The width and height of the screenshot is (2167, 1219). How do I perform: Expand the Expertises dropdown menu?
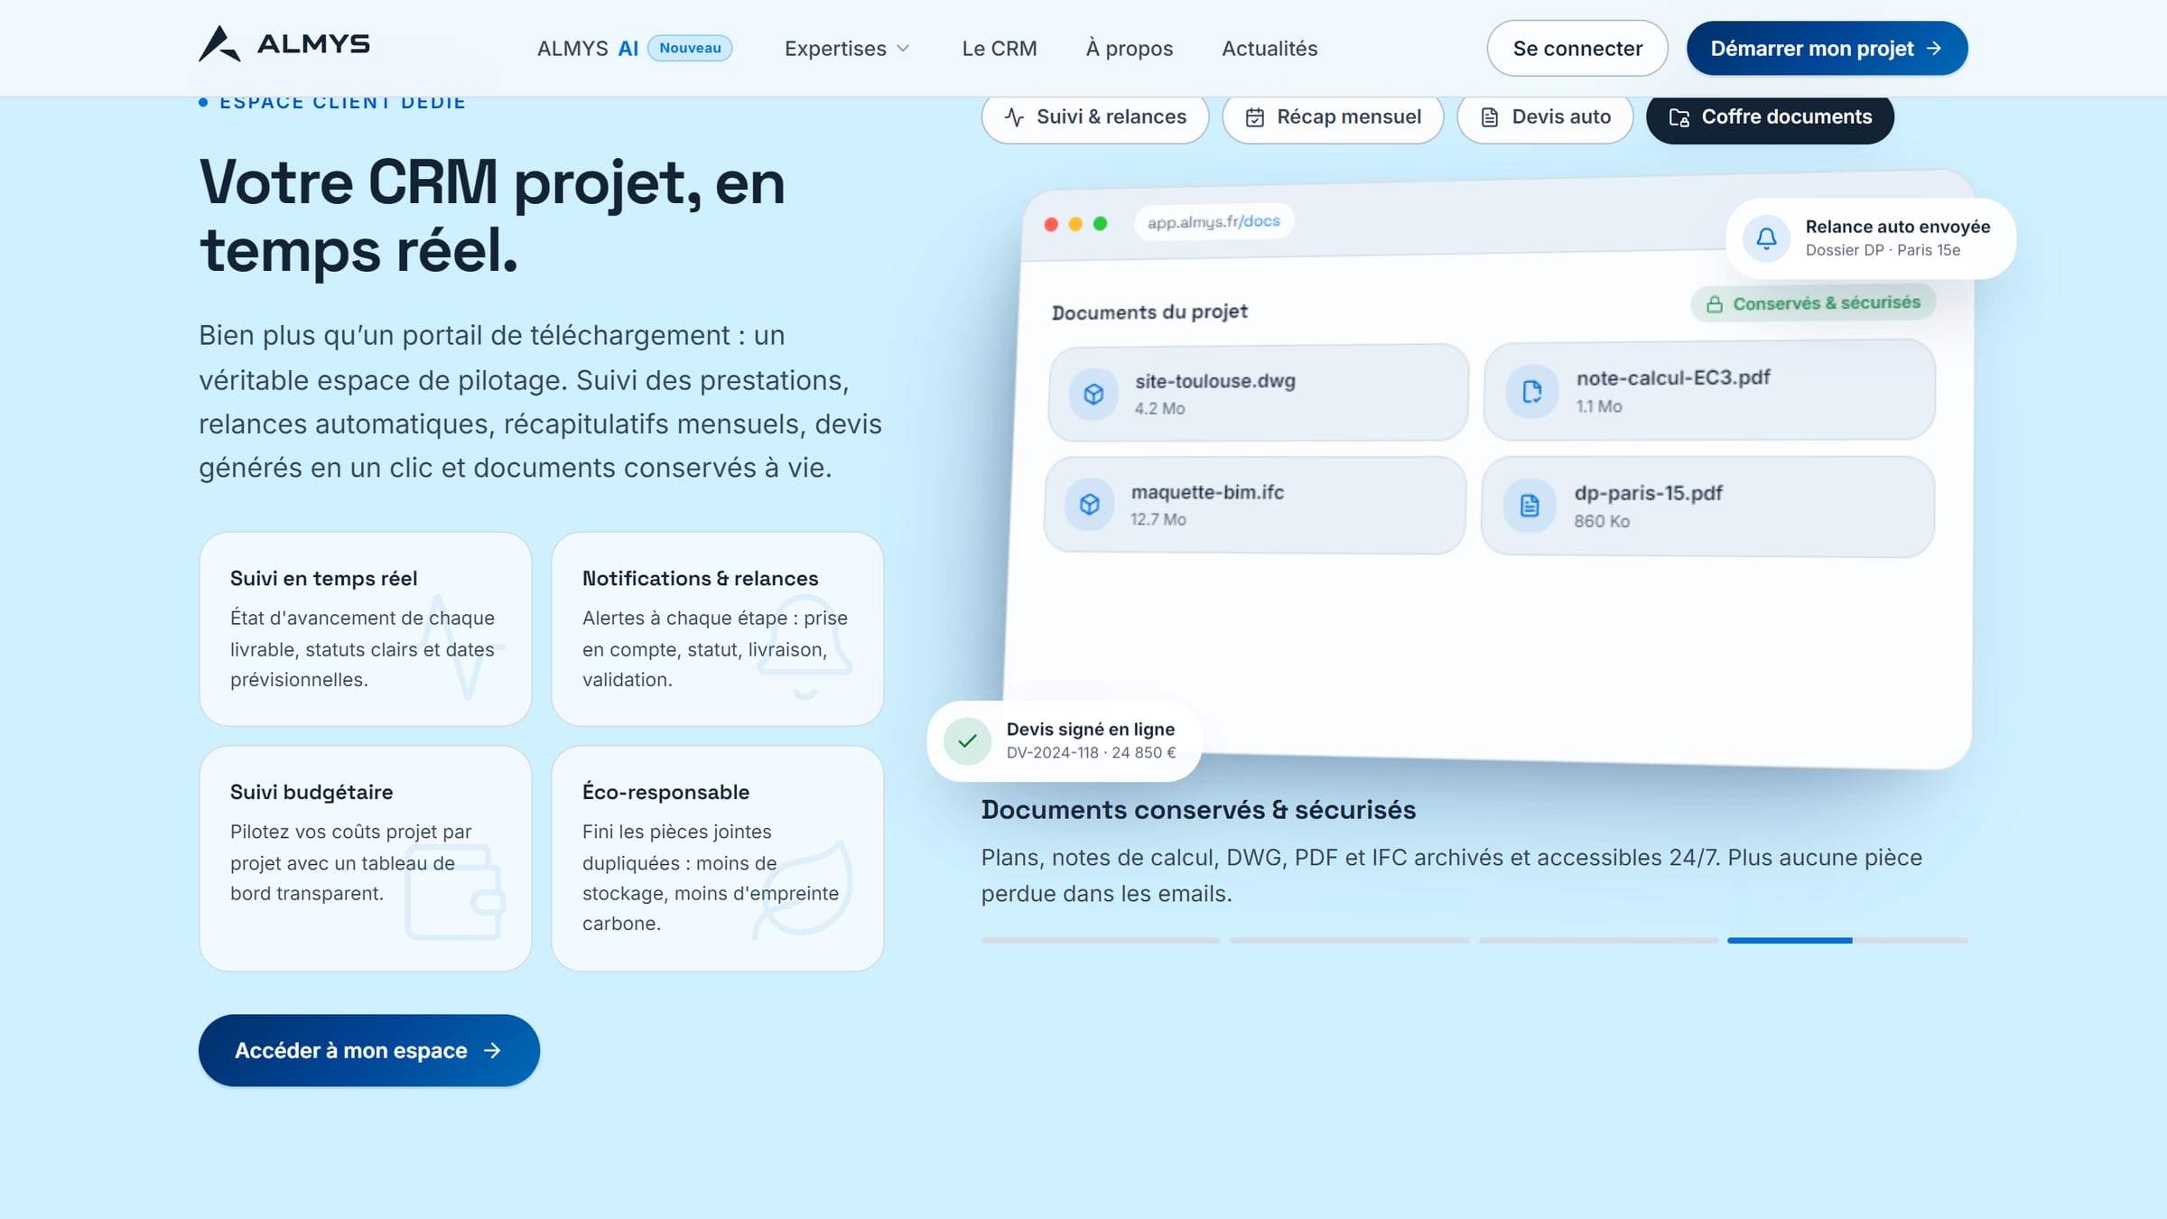pos(847,49)
